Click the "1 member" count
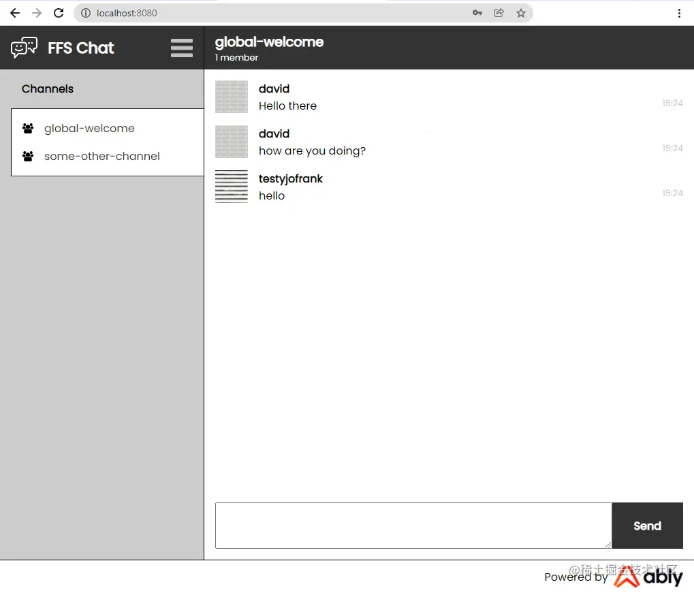This screenshot has height=593, width=694. click(236, 57)
